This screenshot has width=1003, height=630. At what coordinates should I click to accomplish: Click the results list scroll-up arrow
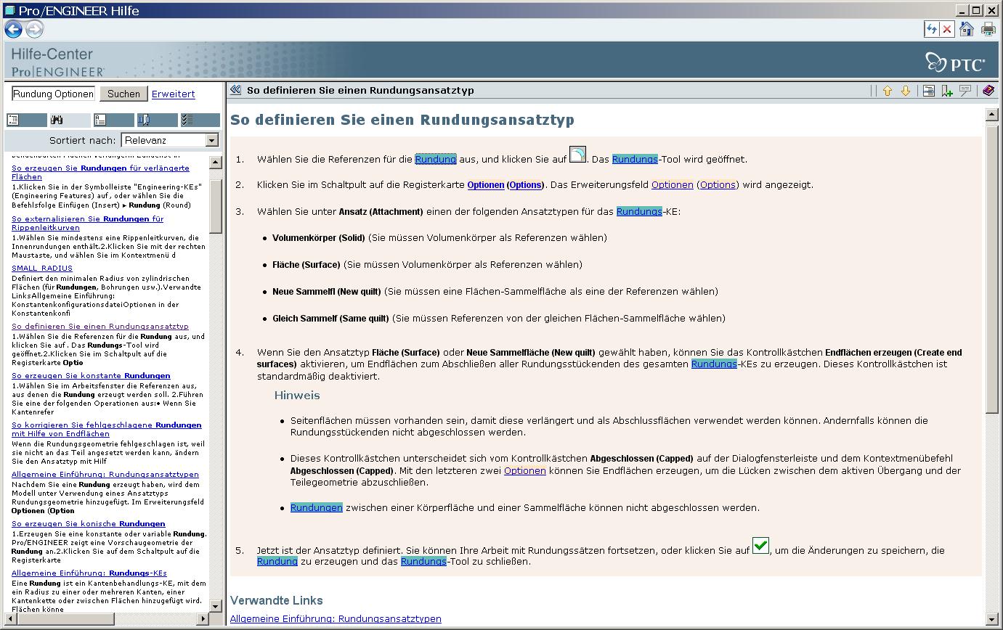tap(215, 163)
